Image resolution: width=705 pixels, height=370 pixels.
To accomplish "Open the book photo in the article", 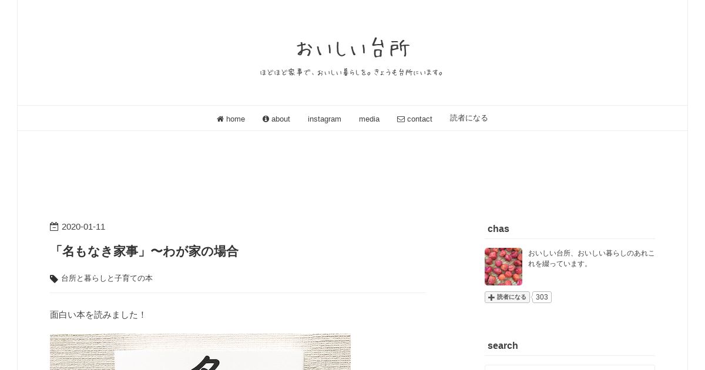I will (200, 352).
